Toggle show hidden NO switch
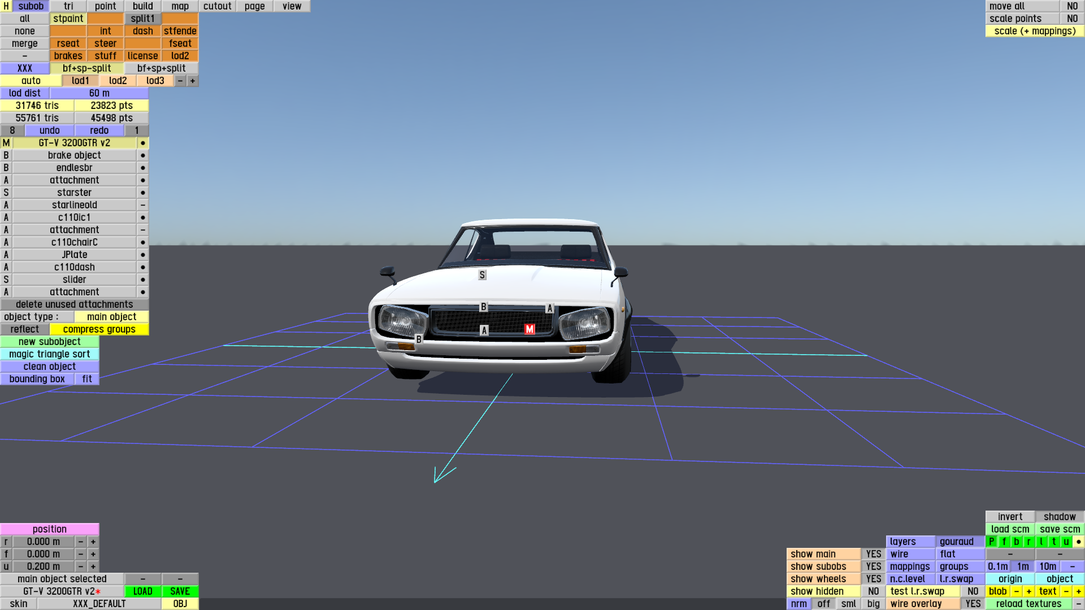 (873, 591)
